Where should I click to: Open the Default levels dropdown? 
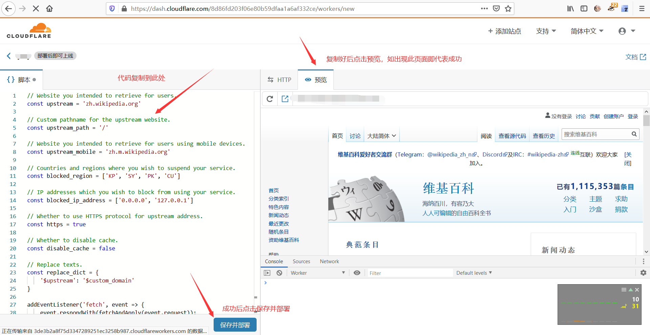point(474,273)
